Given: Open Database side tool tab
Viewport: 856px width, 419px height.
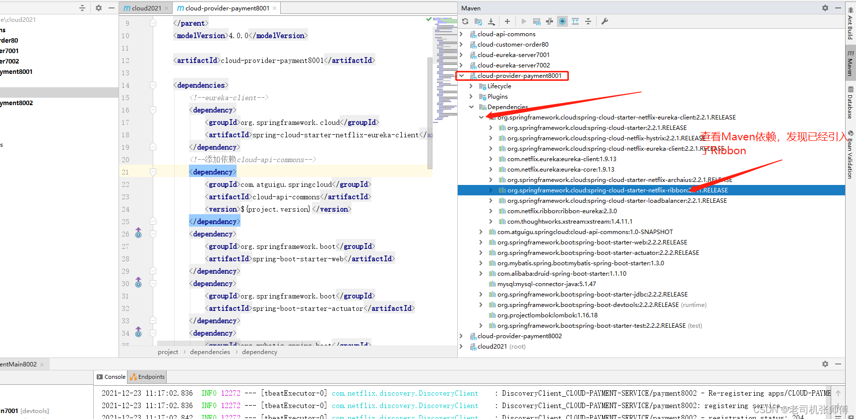Looking at the screenshot, I should coord(851,103).
